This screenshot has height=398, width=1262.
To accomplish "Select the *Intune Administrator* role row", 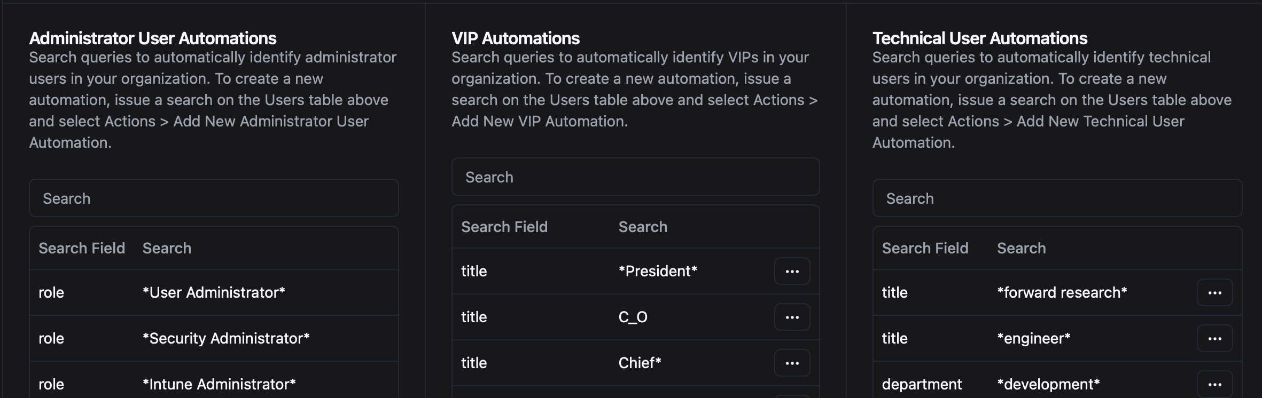I will click(x=214, y=384).
